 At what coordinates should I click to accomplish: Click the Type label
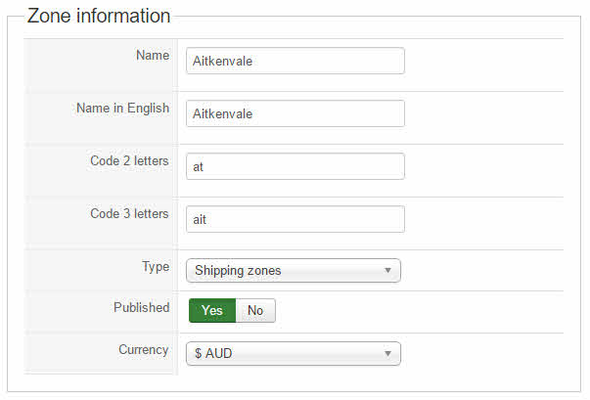pyautogui.click(x=156, y=266)
